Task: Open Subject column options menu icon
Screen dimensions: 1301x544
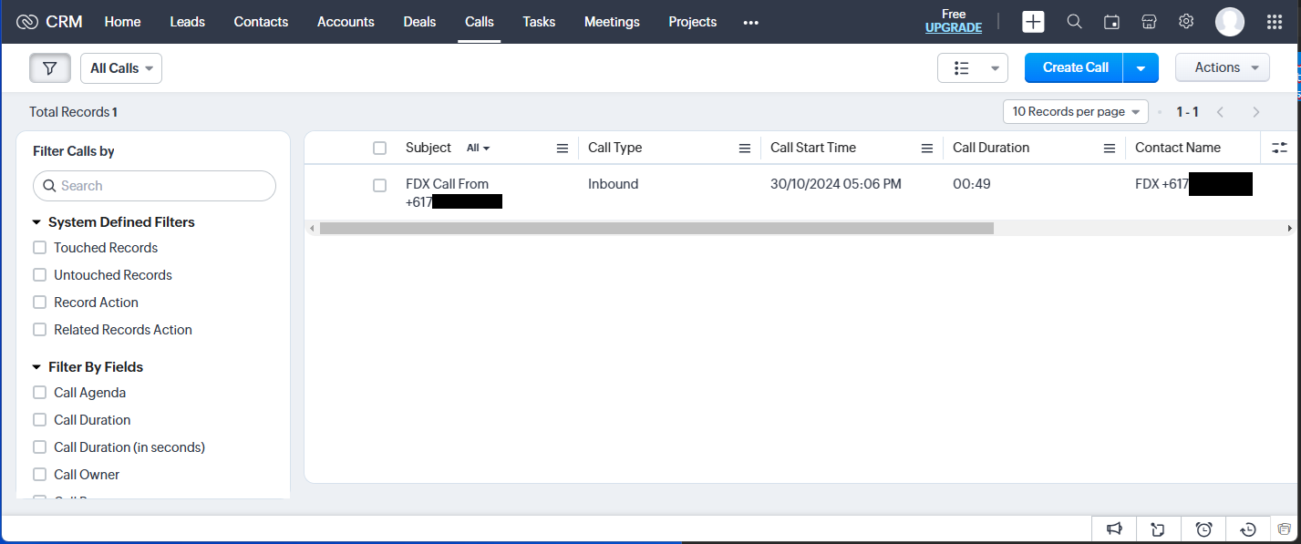Action: (563, 149)
